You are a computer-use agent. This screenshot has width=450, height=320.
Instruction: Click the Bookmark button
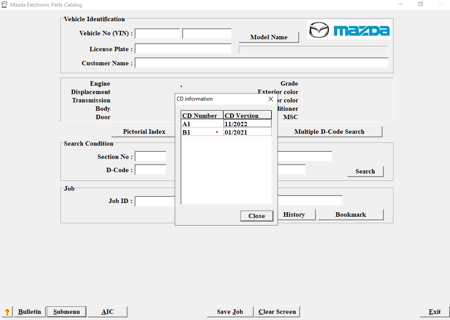(x=351, y=215)
